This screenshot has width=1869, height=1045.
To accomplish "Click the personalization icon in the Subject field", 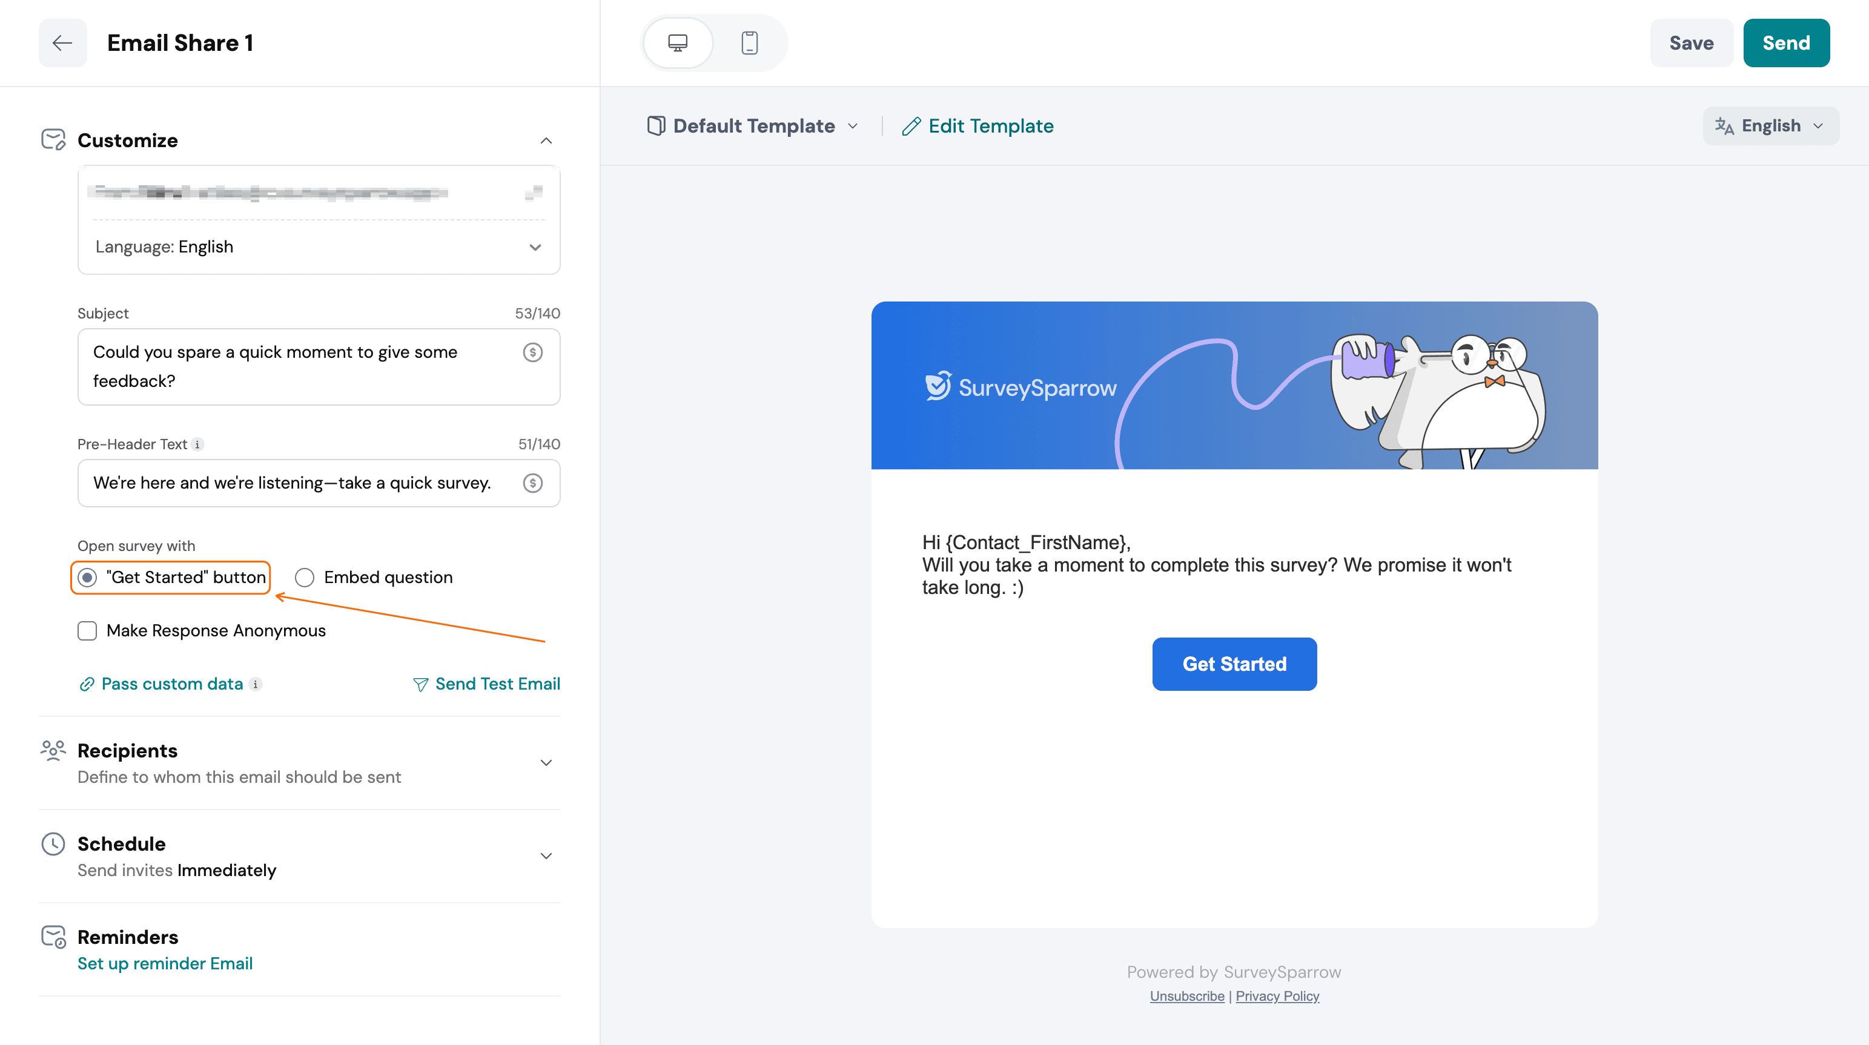I will 532,352.
